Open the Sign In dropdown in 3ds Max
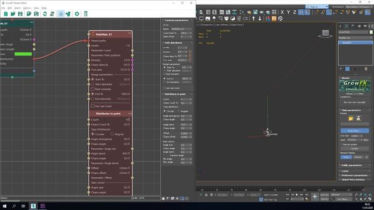The height and width of the screenshot is (210, 374). point(317,6)
